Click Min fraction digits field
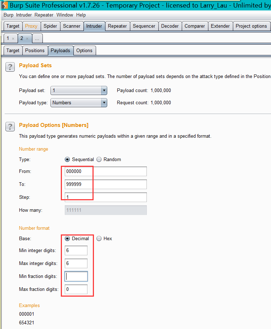Viewport: 271px width, 329px height. pyautogui.click(x=76, y=277)
